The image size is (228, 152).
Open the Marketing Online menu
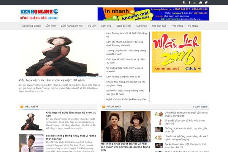point(31,26)
